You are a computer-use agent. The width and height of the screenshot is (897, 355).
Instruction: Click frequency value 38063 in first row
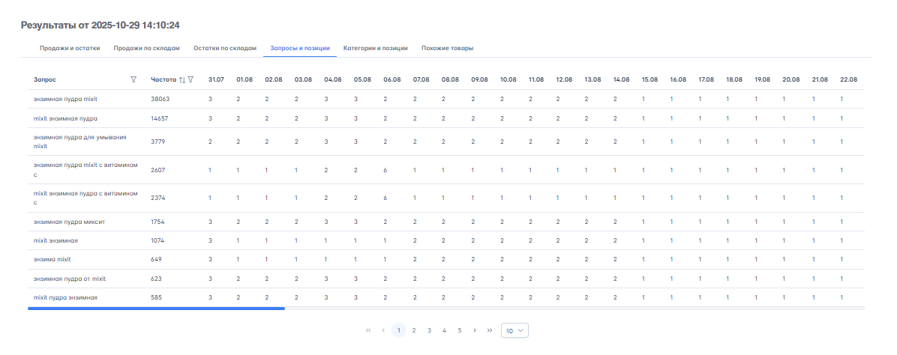click(x=160, y=99)
